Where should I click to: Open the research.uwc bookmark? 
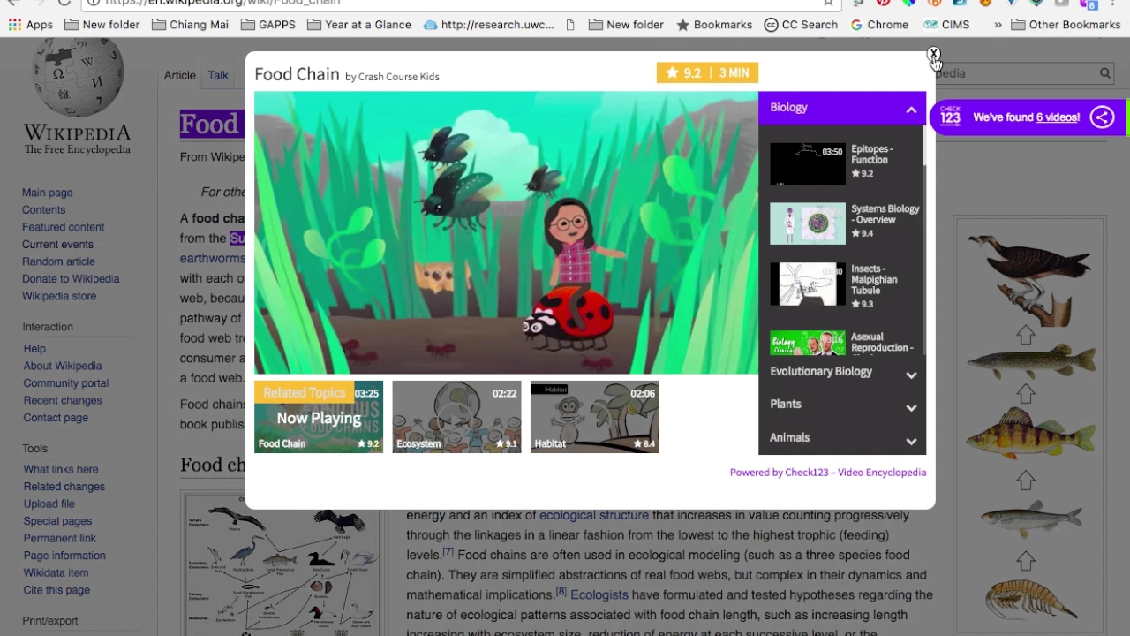tap(488, 25)
